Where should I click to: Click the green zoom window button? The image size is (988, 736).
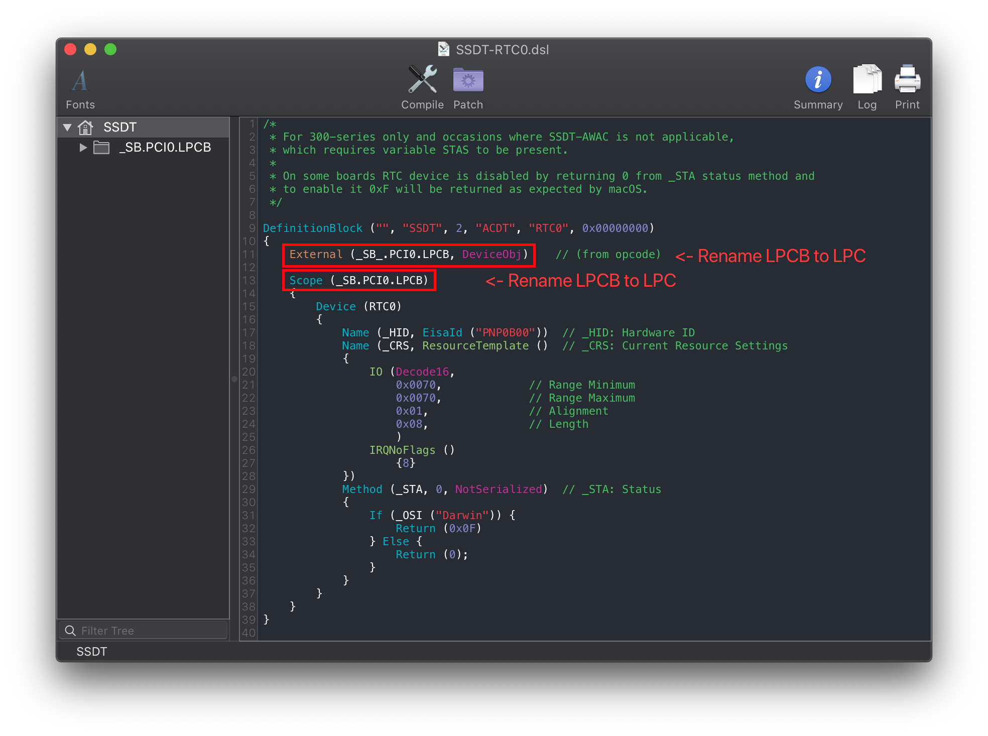[x=110, y=49]
